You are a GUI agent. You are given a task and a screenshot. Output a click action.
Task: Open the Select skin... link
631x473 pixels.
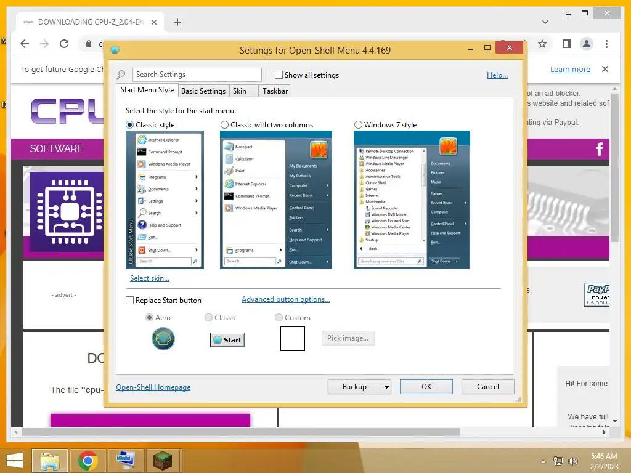pyautogui.click(x=150, y=278)
